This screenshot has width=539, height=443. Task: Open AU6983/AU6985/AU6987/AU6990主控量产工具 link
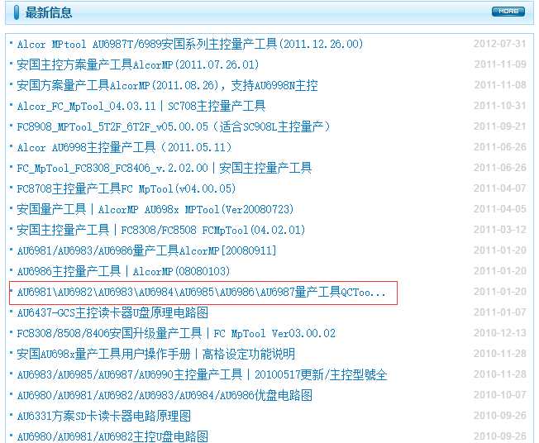coord(202,374)
